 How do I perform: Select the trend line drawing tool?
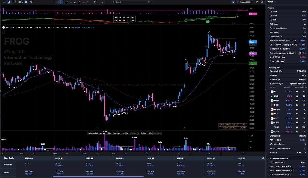click(x=66, y=2)
